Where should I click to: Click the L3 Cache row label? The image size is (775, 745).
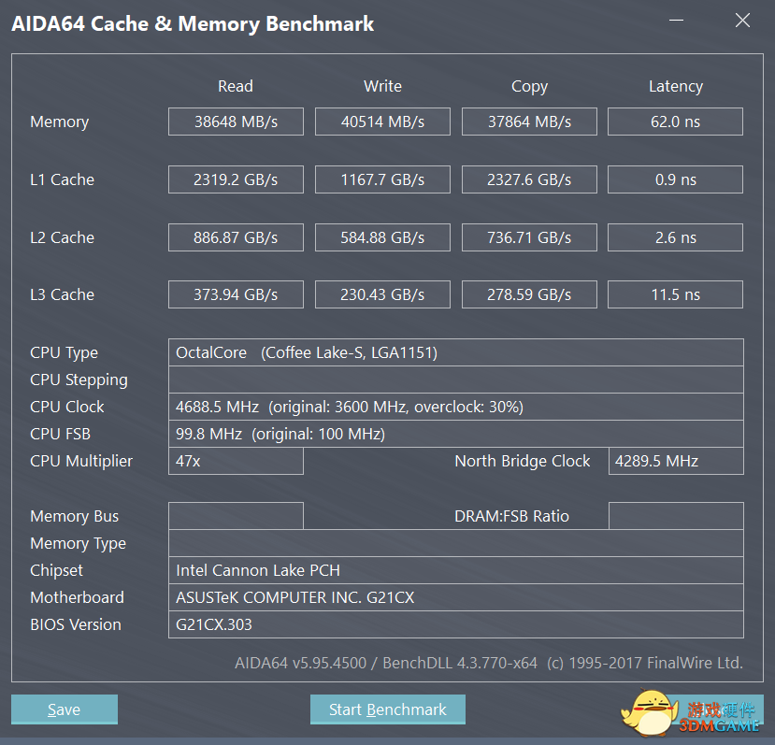(62, 294)
